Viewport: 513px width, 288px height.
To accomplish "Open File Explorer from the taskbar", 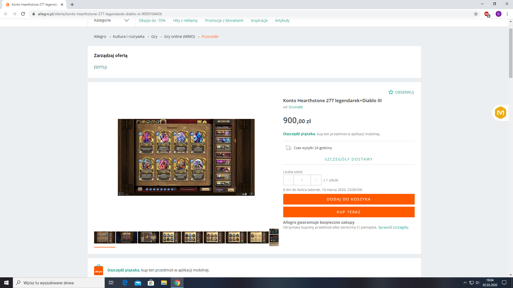I will pos(164,283).
